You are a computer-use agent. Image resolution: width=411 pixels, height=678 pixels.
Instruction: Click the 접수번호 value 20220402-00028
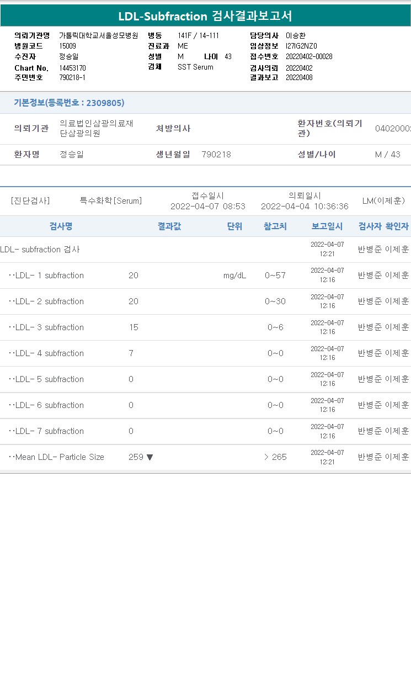click(309, 56)
